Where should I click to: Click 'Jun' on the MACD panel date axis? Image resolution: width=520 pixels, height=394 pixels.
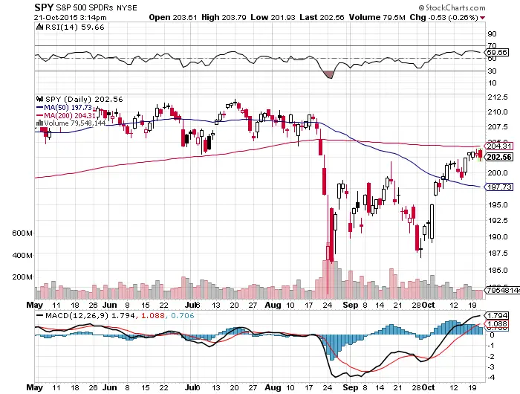click(110, 387)
